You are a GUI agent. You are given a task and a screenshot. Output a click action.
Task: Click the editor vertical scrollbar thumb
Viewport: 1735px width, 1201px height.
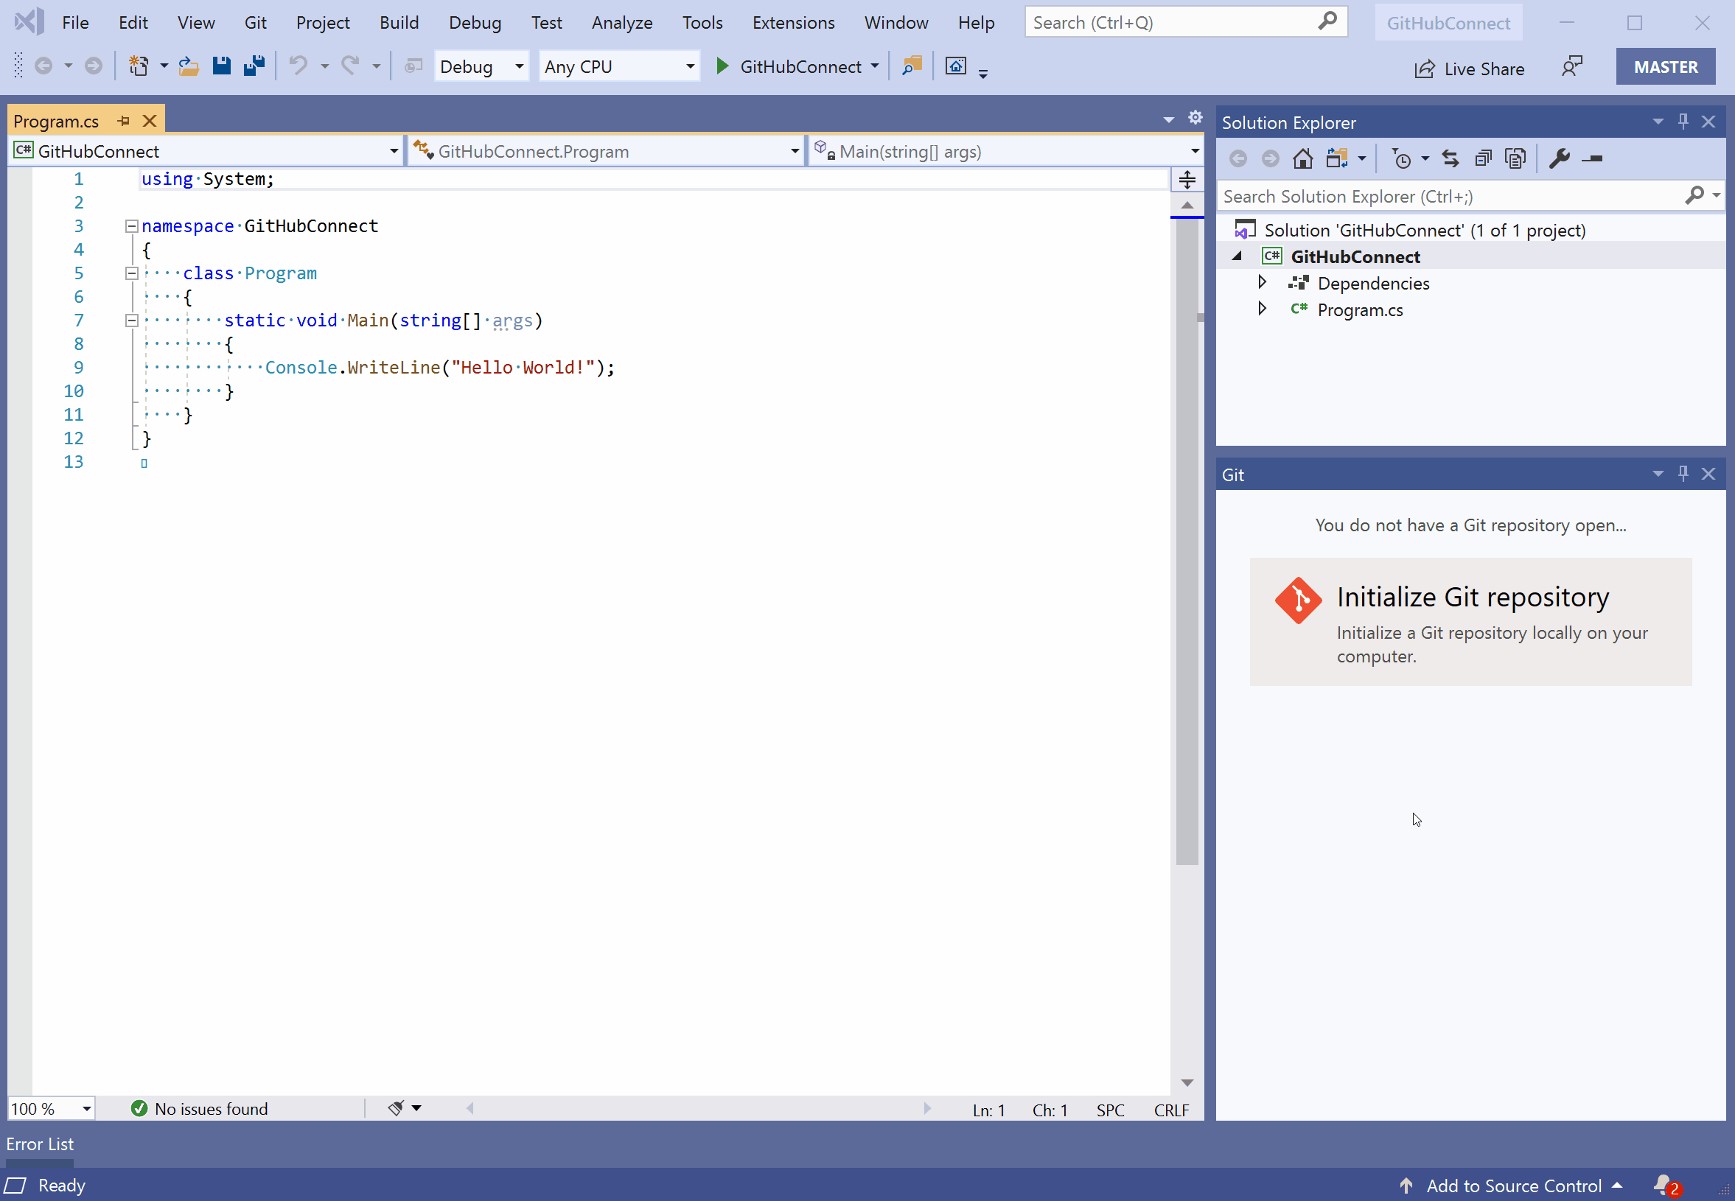[x=1187, y=542]
